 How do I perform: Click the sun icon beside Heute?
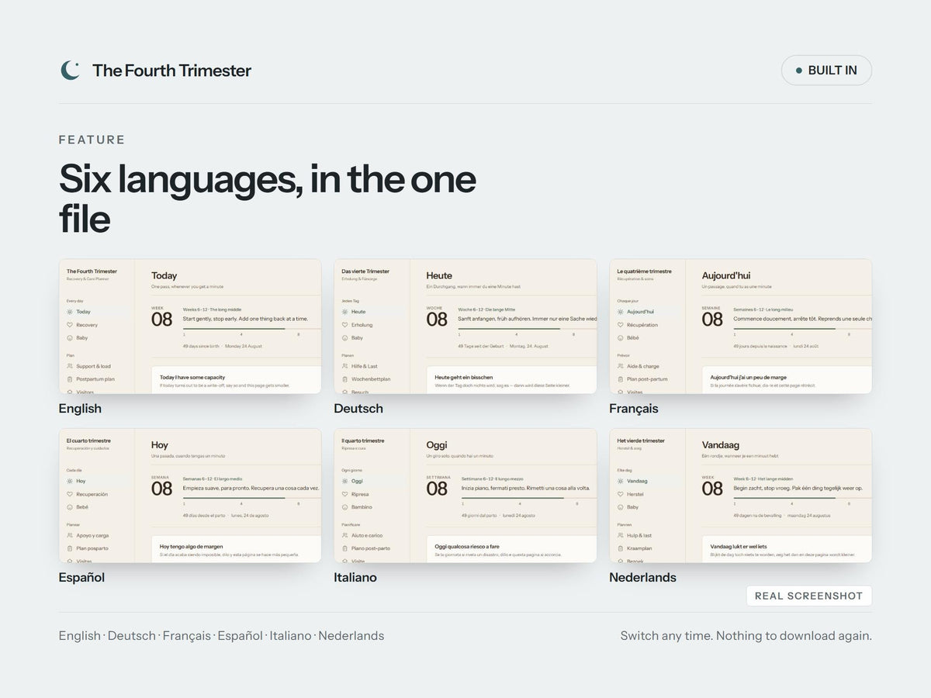pos(345,312)
